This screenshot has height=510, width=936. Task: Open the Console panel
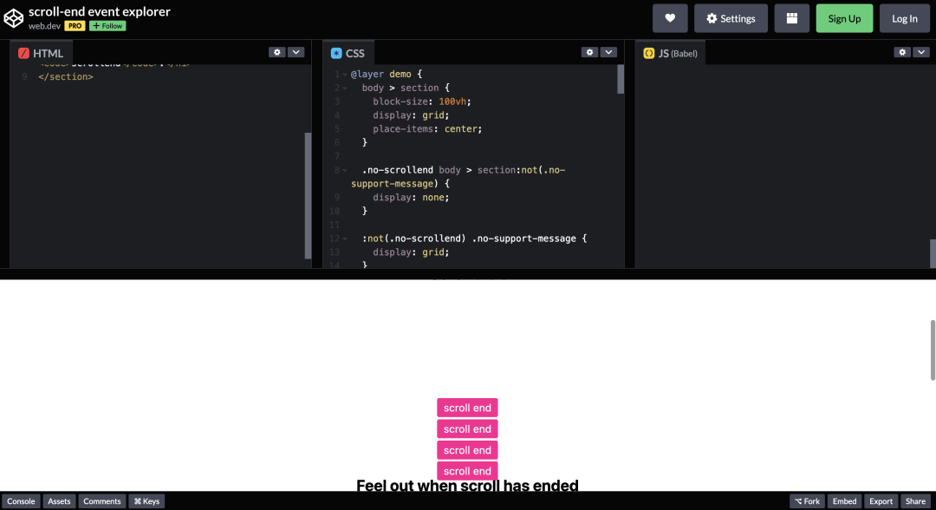click(x=21, y=500)
